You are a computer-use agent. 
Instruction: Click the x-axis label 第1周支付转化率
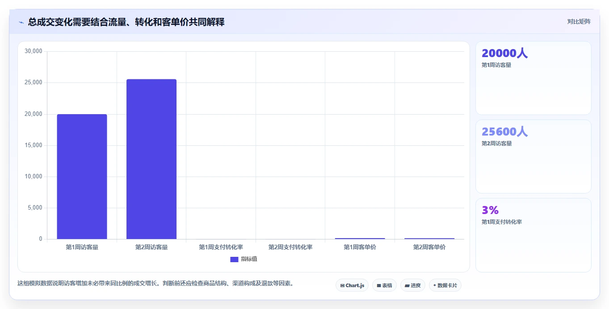click(221, 247)
